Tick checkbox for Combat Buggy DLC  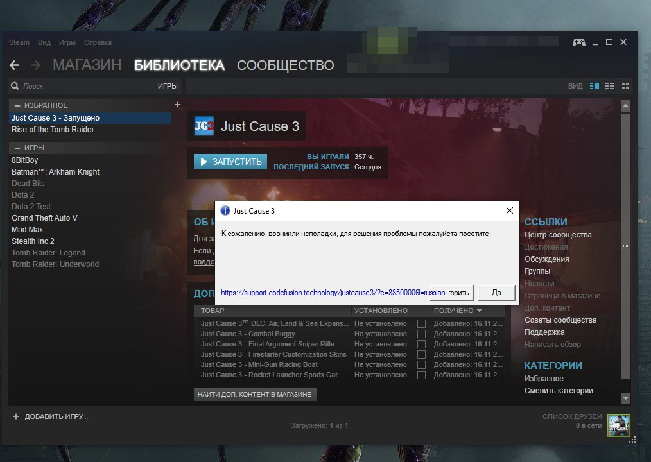[x=421, y=334]
